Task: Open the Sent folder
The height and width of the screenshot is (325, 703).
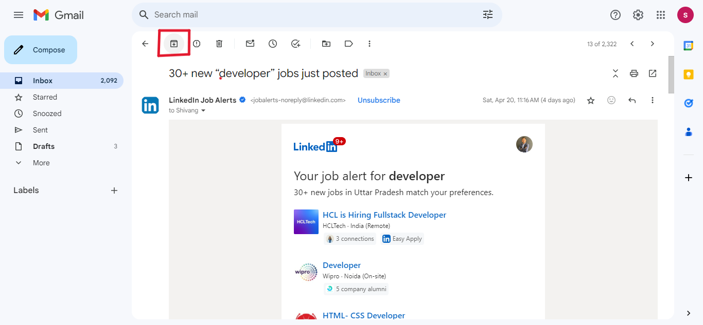Action: (62, 130)
